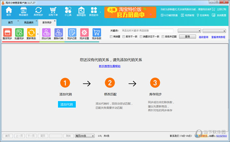This screenshot has height=142, width=230.
Task: Close the 库存同步 tab
Action: click(x=55, y=21)
